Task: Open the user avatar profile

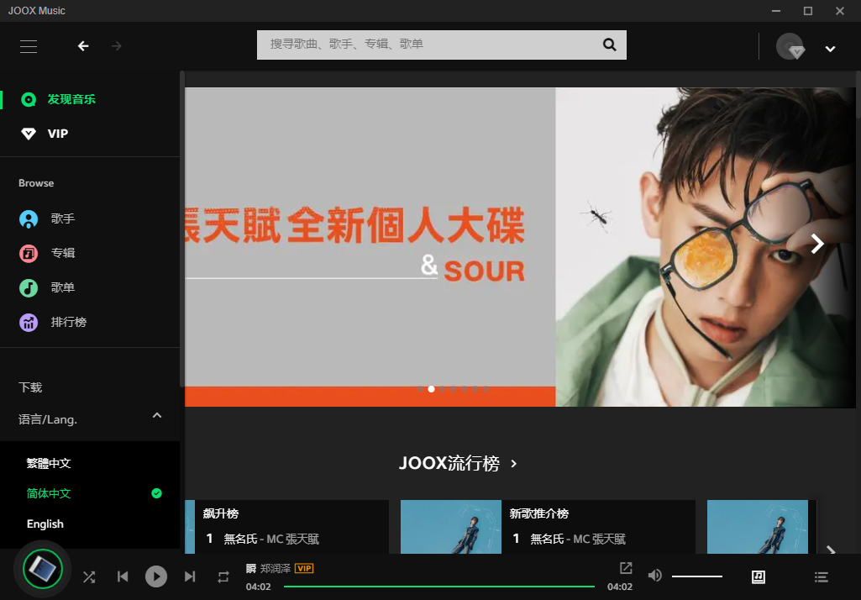Action: [790, 46]
